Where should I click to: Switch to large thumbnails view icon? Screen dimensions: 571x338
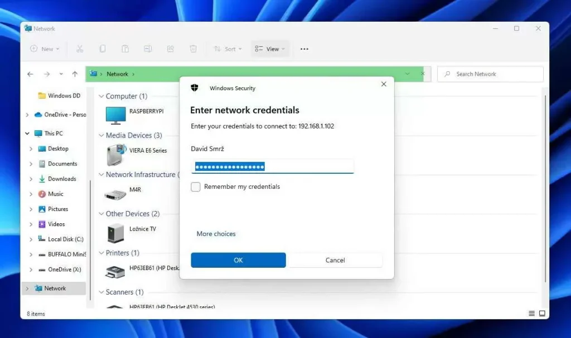click(542, 313)
